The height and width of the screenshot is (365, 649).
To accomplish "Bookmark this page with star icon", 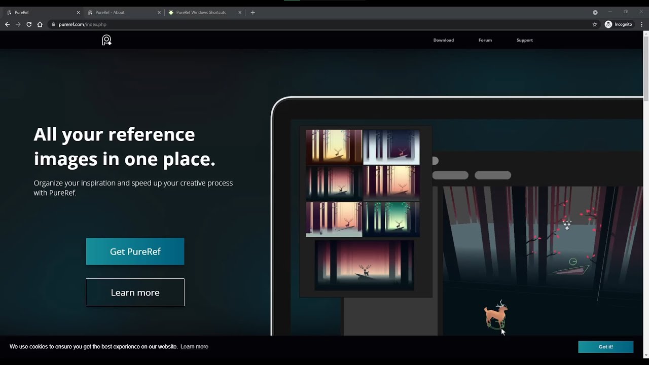I will click(x=595, y=24).
